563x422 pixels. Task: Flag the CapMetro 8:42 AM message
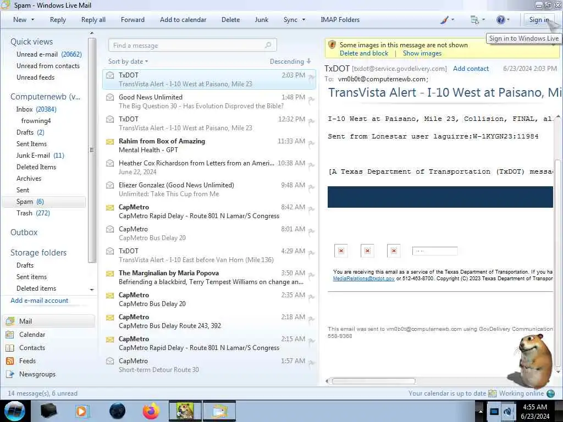[x=311, y=209]
